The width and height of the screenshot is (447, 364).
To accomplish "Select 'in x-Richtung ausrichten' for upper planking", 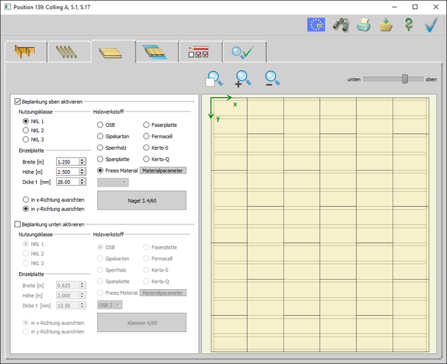I will click(26, 199).
